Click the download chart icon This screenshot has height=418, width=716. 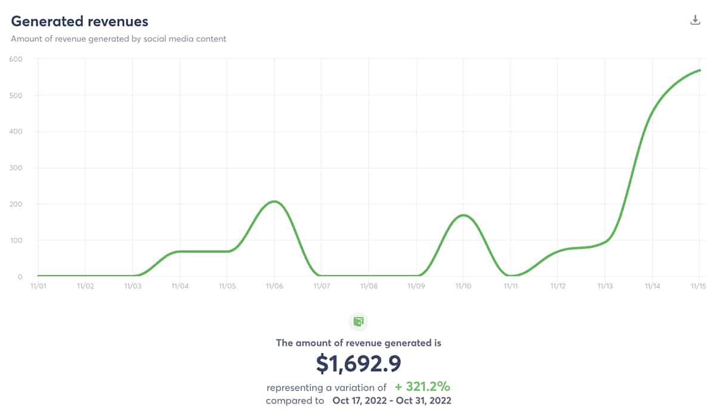[695, 20]
